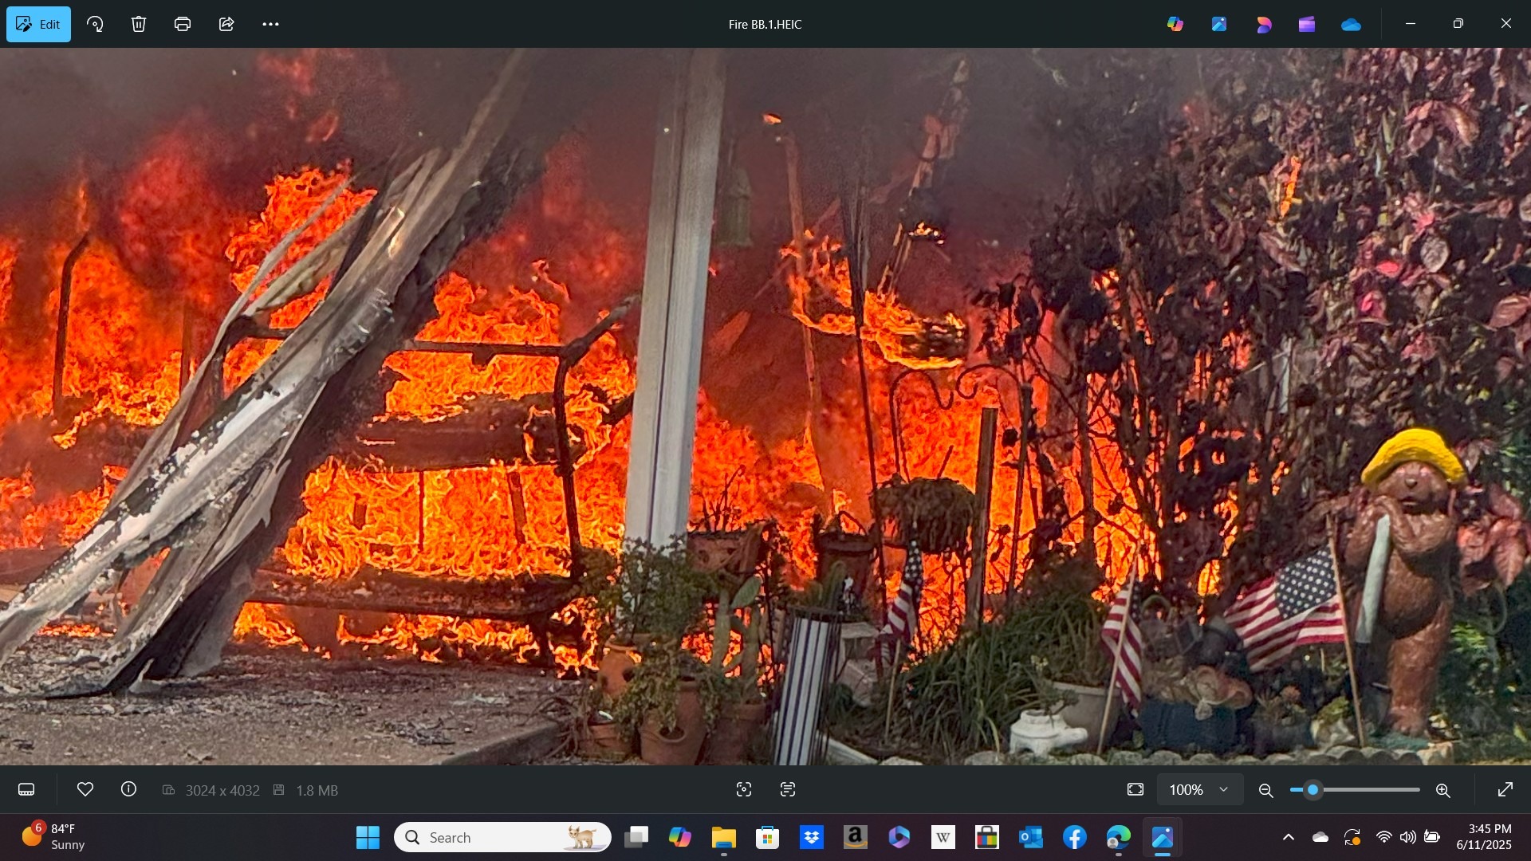
Task: Open the Photos app icon in title bar
Action: pos(1219,24)
